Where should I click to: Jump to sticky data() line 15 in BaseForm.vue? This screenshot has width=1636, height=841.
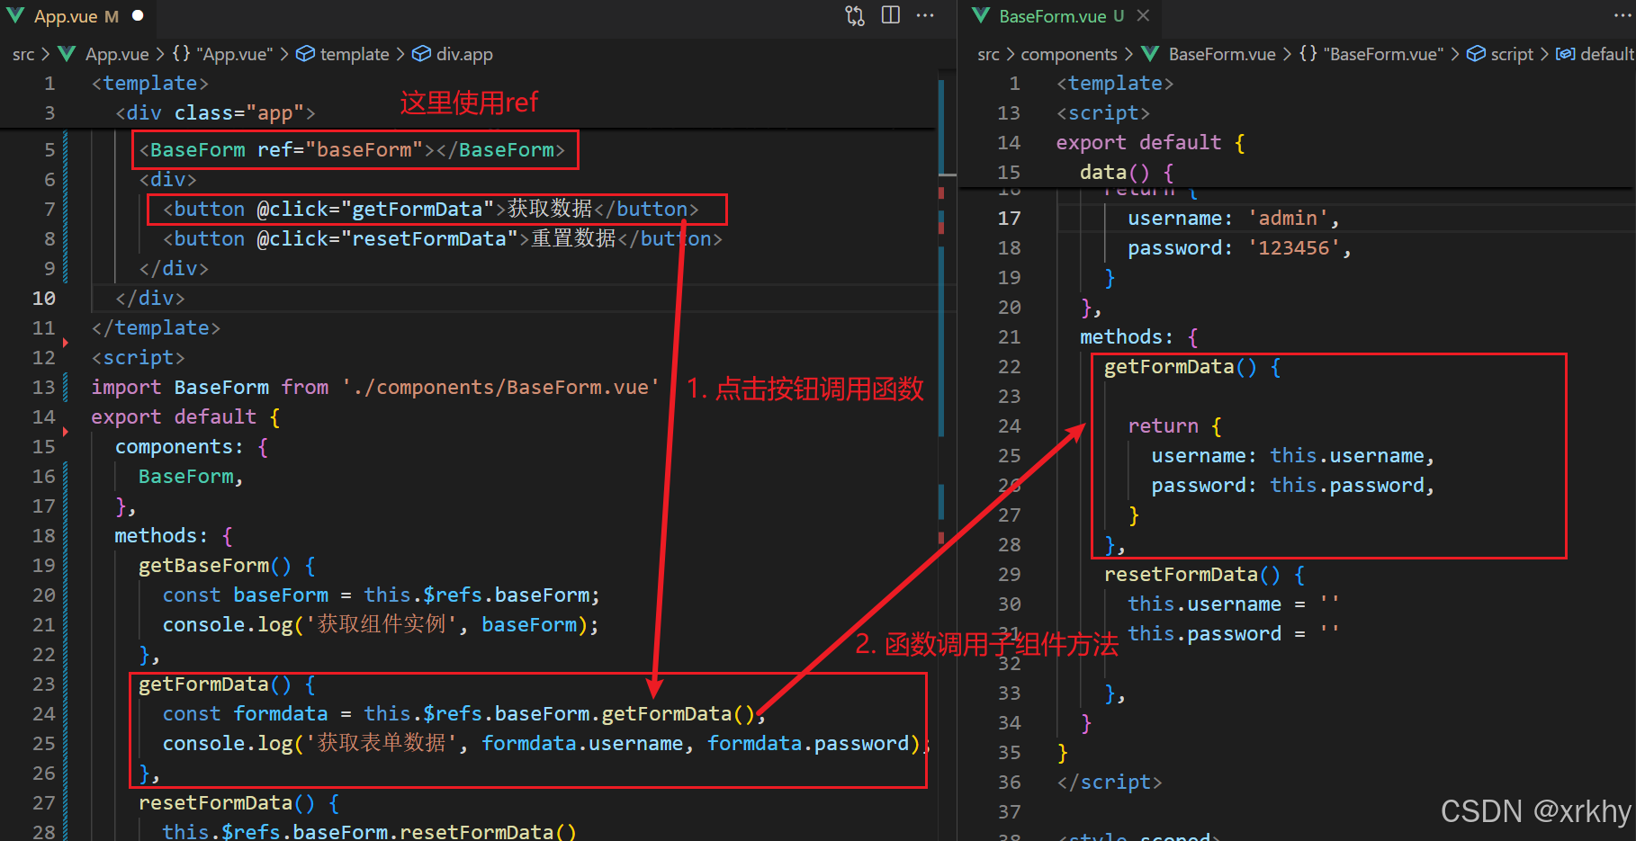[1127, 172]
